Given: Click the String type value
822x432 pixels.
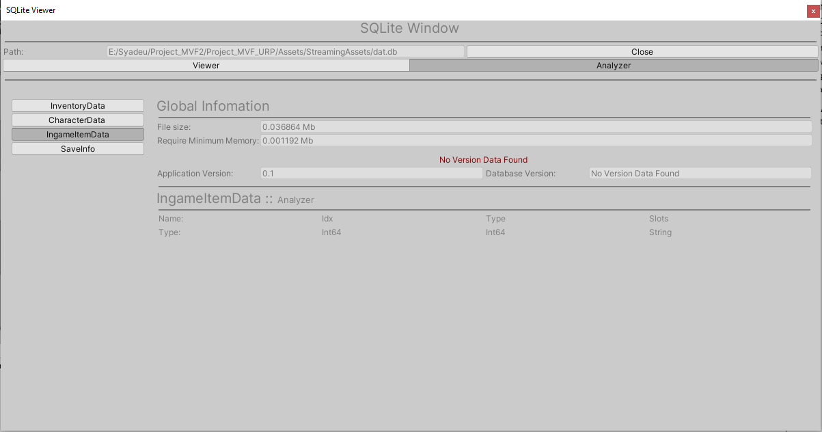Looking at the screenshot, I should pyautogui.click(x=660, y=232).
